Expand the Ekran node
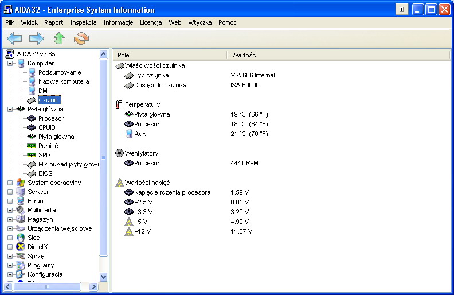The width and height of the screenshot is (454, 295). pyautogui.click(x=10, y=201)
